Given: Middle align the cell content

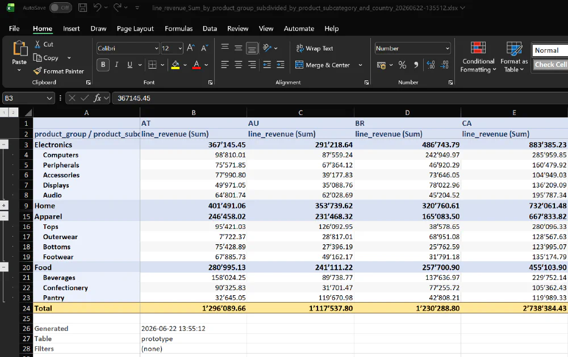Looking at the screenshot, I should click(x=239, y=48).
